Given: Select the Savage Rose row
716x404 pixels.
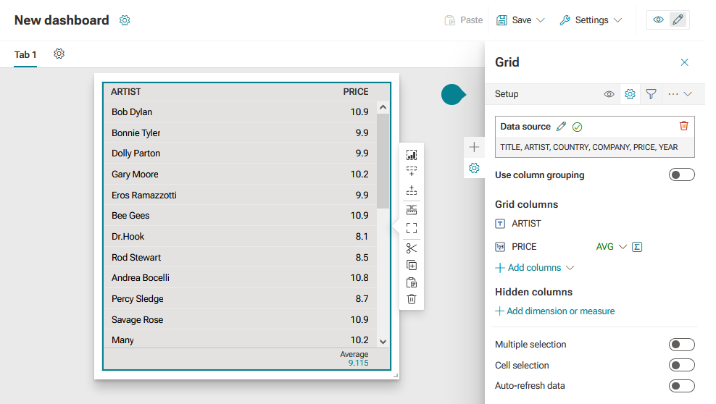Looking at the screenshot, I should (240, 319).
